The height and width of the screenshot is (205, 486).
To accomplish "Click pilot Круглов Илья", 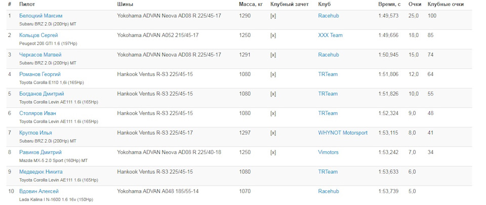I will [x=35, y=133].
